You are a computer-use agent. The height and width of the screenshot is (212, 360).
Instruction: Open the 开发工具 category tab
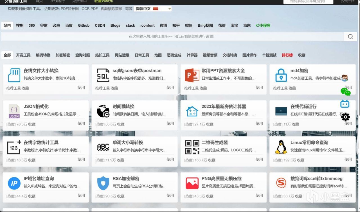pos(23,55)
